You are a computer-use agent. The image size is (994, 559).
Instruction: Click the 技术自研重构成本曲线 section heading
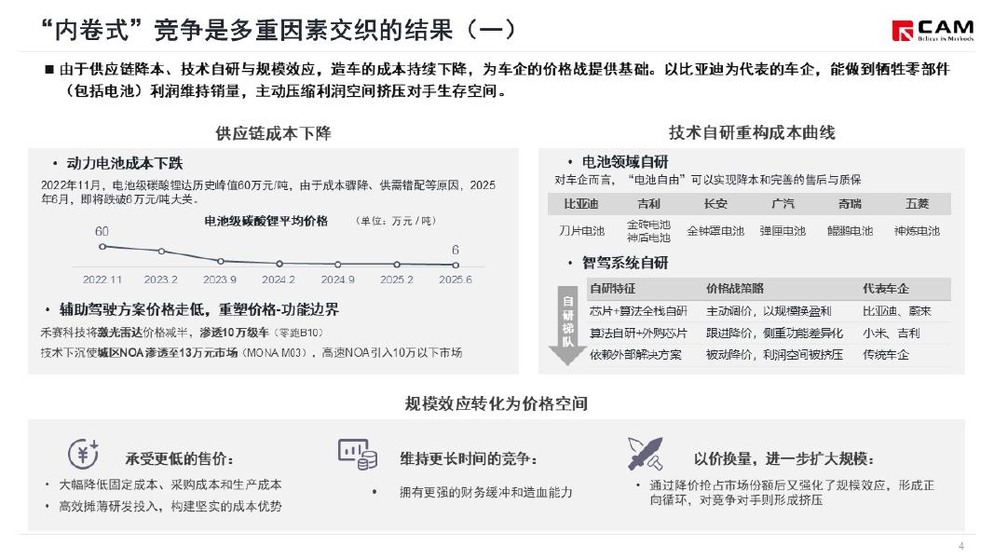pyautogui.click(x=752, y=132)
